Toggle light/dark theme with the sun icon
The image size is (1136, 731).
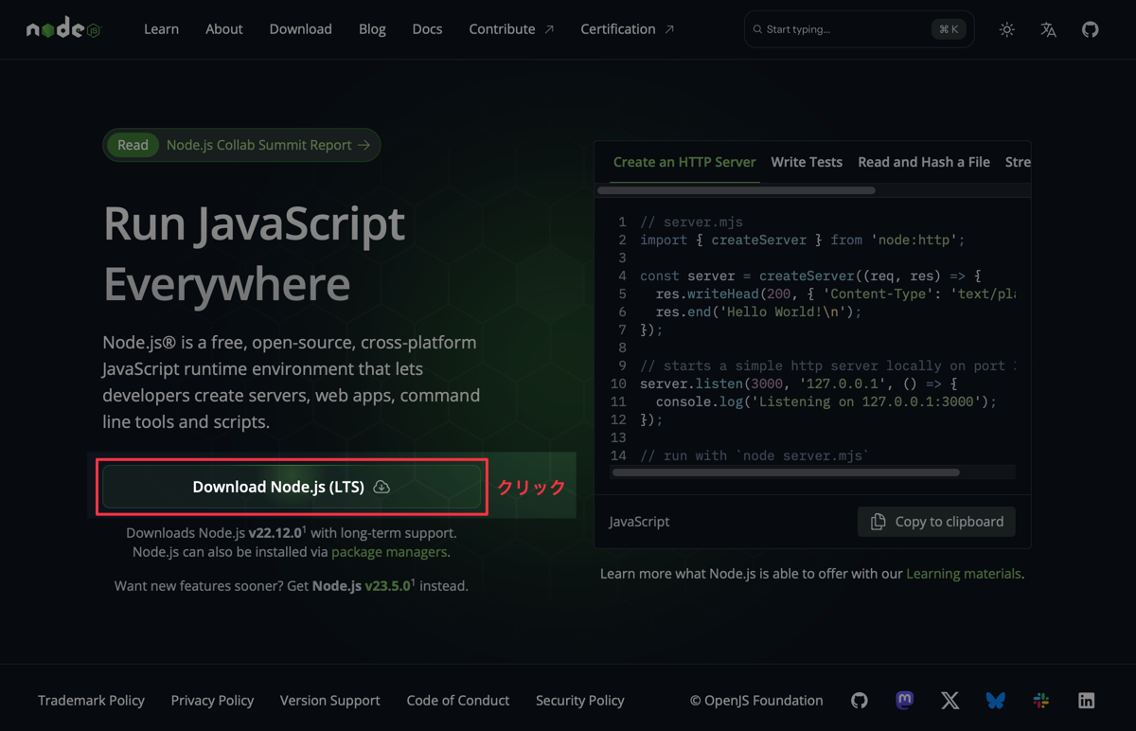(1006, 29)
